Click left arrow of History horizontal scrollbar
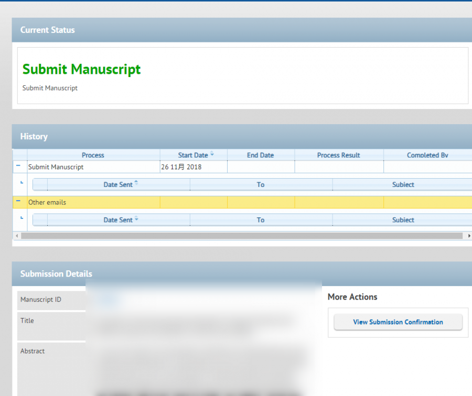 pyautogui.click(x=17, y=236)
